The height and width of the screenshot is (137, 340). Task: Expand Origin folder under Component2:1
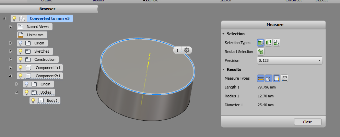[16, 84]
